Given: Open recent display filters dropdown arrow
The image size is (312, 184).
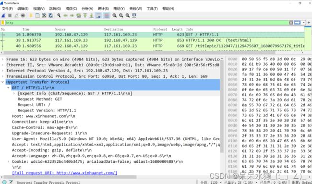Looking at the screenshot, I should (x=304, y=23).
